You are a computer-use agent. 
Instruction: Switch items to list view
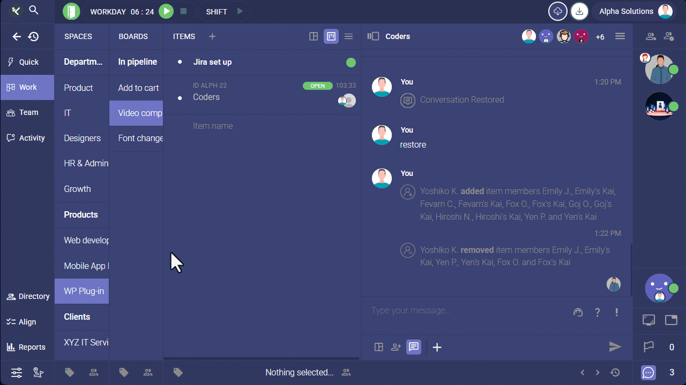[x=348, y=36]
